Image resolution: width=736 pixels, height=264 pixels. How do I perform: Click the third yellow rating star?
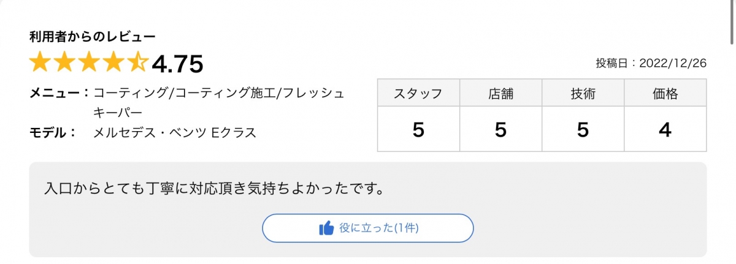tap(90, 62)
